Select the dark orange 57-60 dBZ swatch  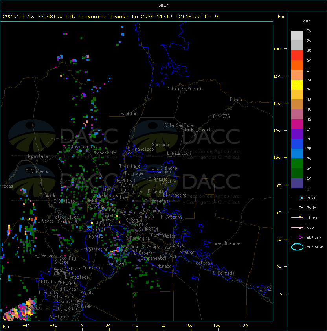(297, 65)
